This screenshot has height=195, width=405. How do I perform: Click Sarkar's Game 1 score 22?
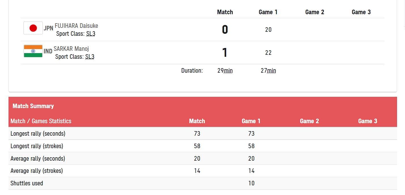[x=268, y=53]
